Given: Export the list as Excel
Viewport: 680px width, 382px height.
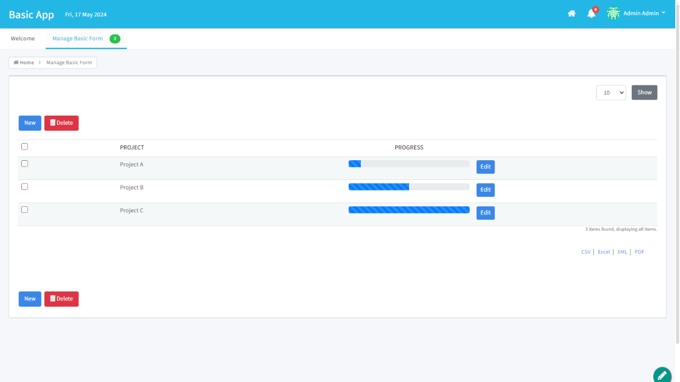Looking at the screenshot, I should [604, 252].
